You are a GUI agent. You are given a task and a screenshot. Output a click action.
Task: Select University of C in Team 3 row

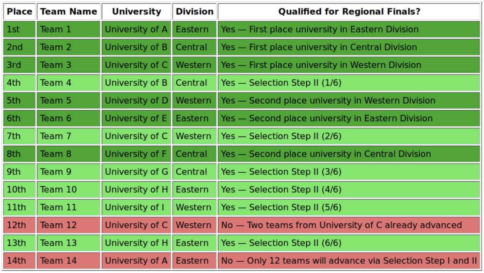136,65
